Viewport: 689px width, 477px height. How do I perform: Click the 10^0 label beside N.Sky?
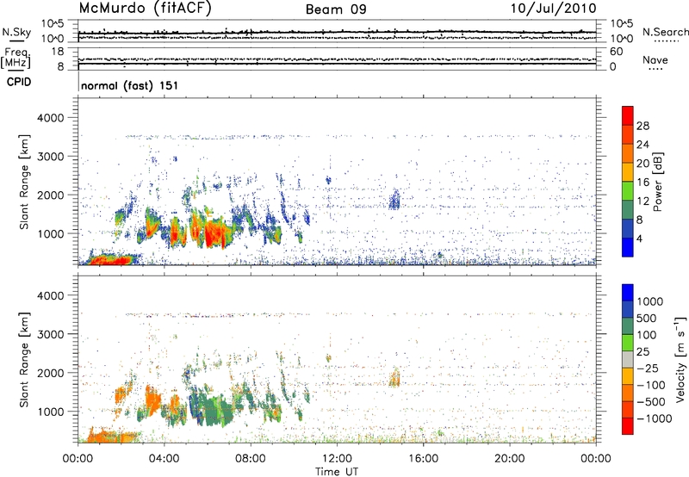tap(53, 39)
